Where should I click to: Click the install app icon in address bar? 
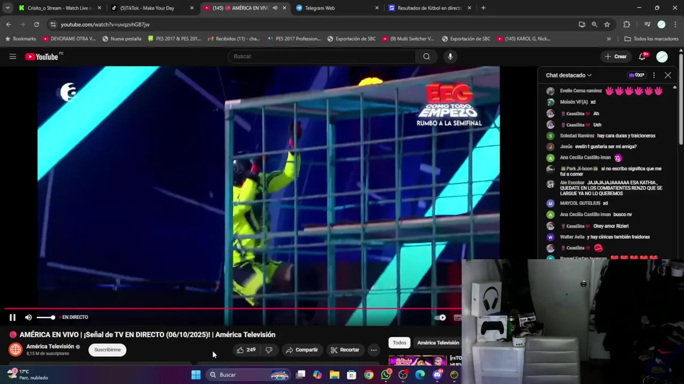[582, 25]
